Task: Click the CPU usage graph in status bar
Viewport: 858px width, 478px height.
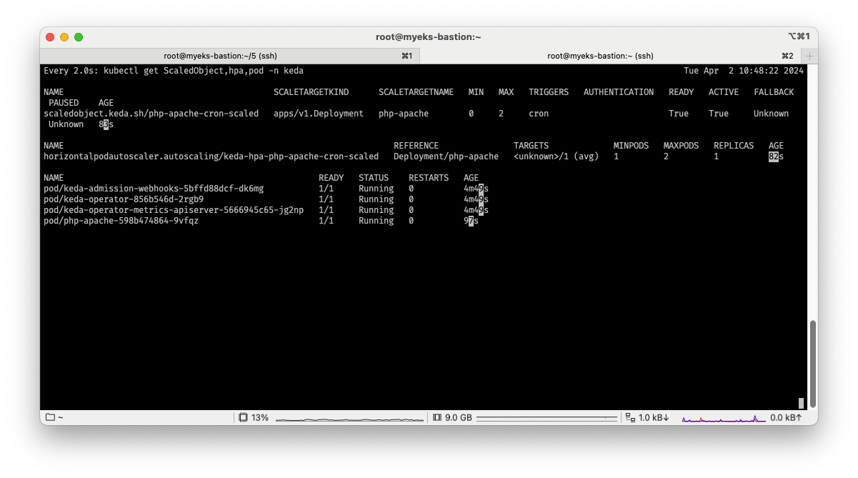Action: [x=349, y=418]
